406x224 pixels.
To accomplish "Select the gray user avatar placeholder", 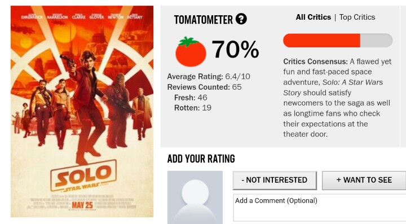I will [195, 197].
